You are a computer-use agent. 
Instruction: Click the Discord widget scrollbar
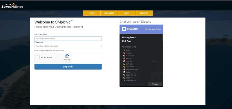click(x=163, y=38)
